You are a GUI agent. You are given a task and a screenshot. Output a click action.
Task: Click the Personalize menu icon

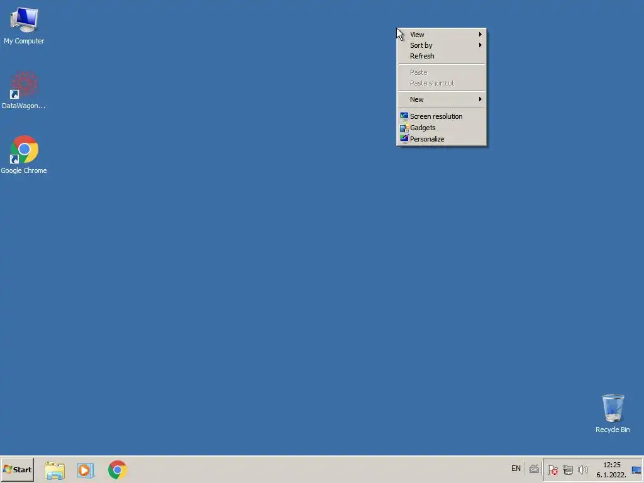pos(404,138)
